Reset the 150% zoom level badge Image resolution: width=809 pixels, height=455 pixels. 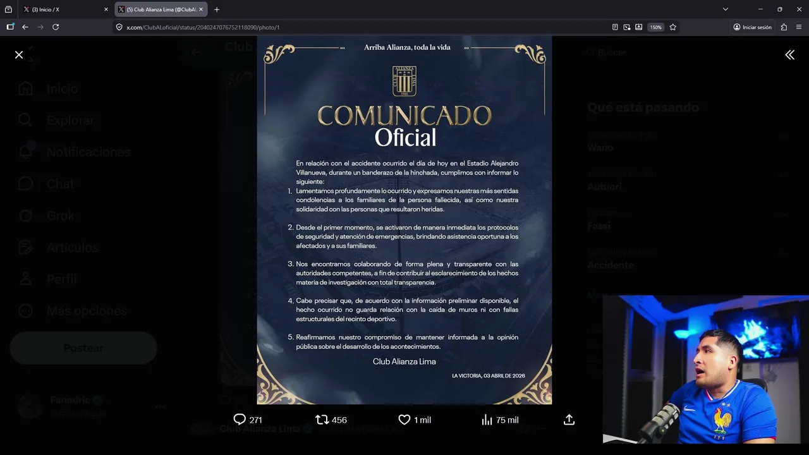pyautogui.click(x=656, y=27)
